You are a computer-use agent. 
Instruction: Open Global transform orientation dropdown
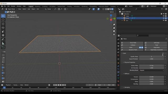[x=49, y=9]
